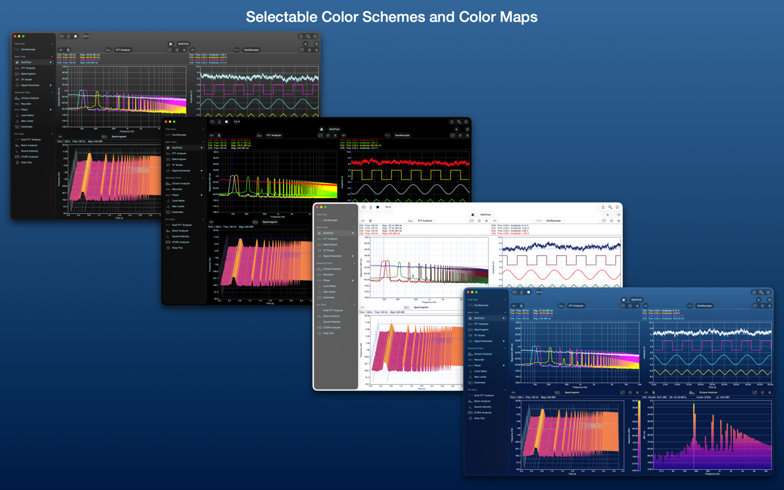Open Spectrogram tool in the blue window sidebar
Viewport: 784px width, 490px height.
[480, 330]
